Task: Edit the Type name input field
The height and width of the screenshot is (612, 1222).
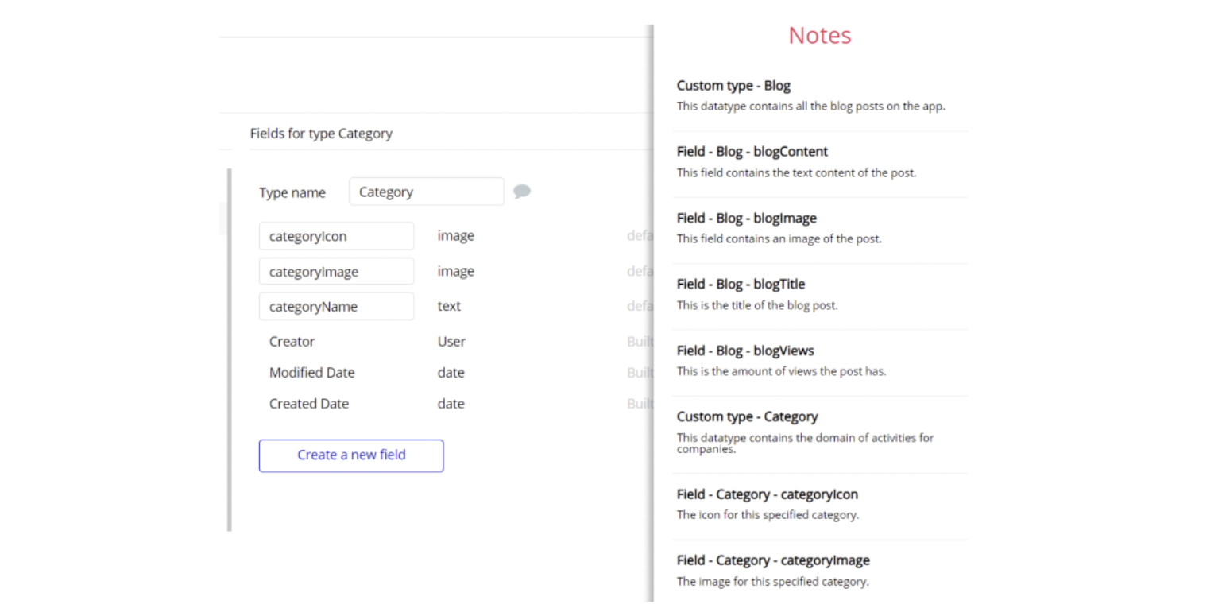Action: pos(426,192)
